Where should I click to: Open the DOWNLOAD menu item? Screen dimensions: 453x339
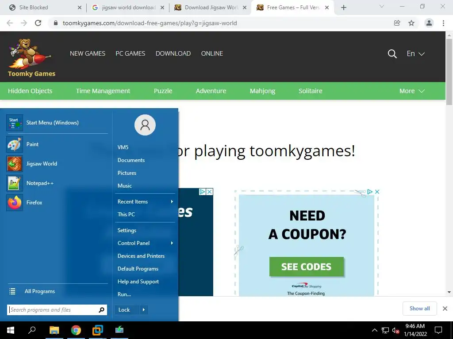[173, 53]
